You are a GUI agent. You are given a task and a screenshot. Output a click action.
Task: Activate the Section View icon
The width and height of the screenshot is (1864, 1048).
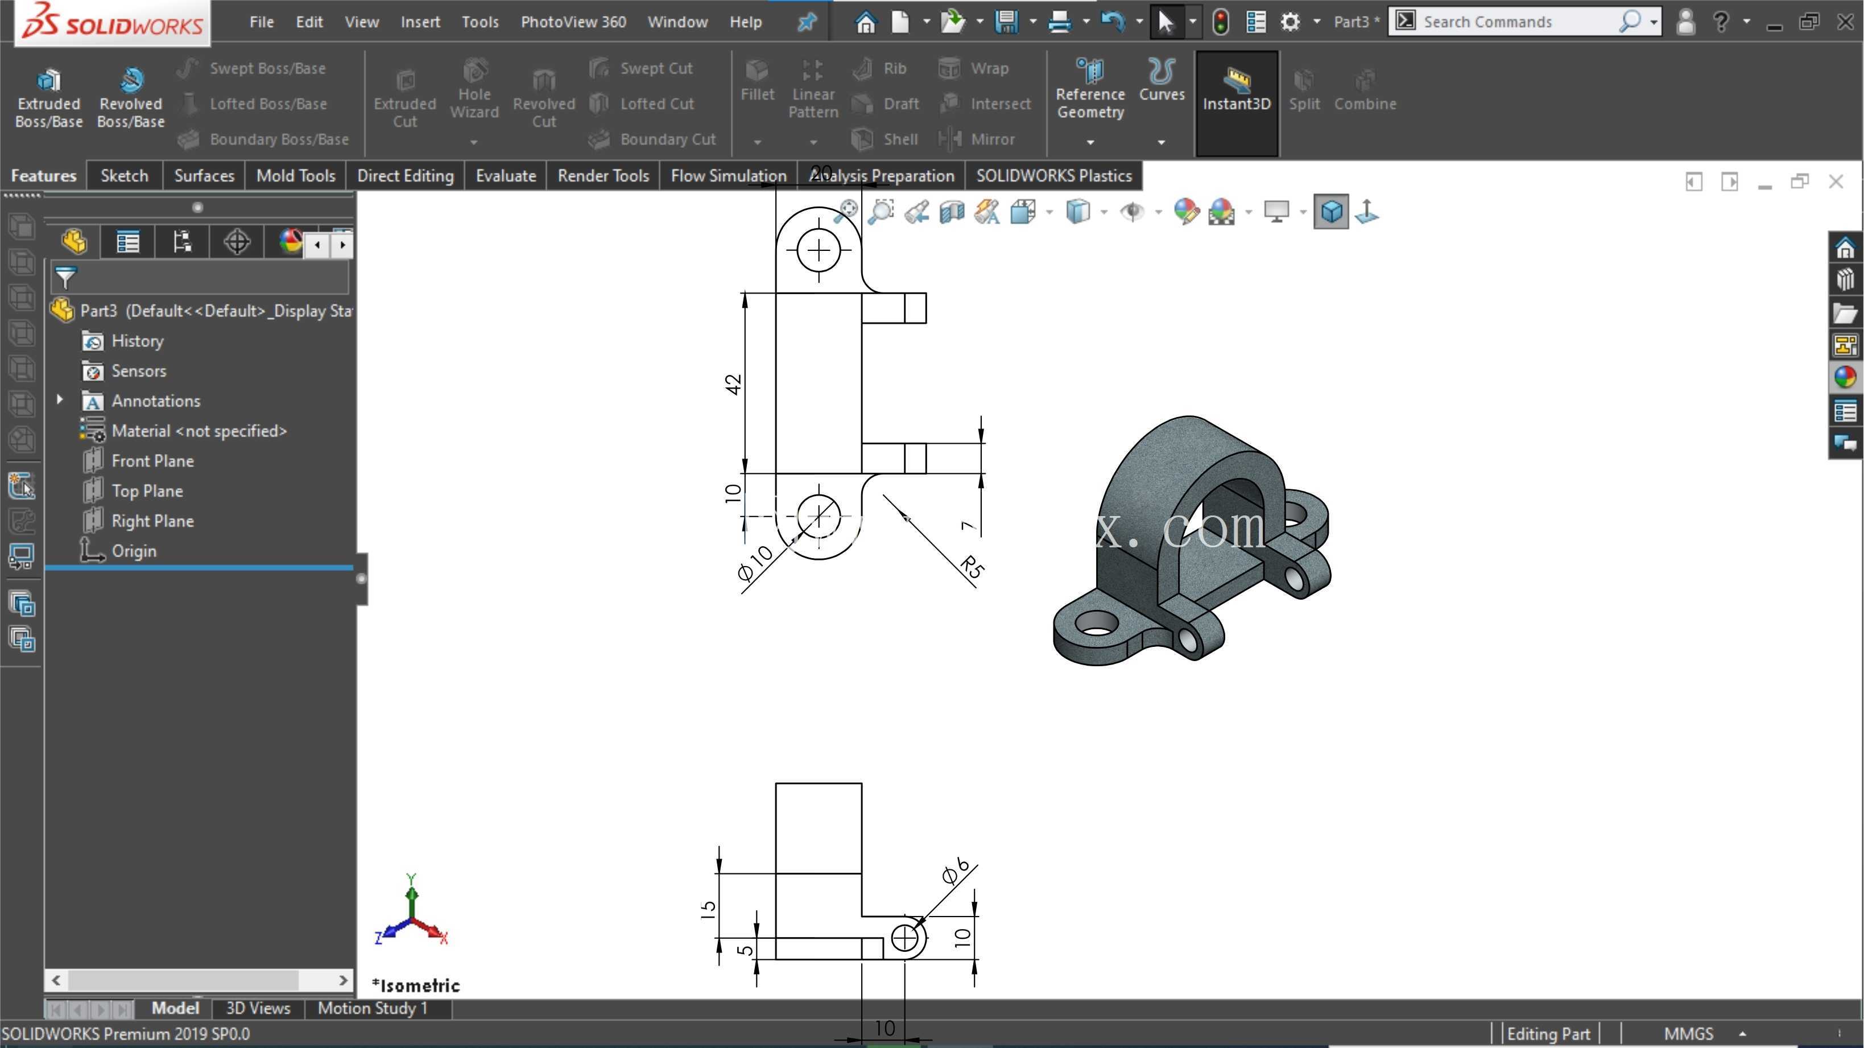pyautogui.click(x=952, y=211)
